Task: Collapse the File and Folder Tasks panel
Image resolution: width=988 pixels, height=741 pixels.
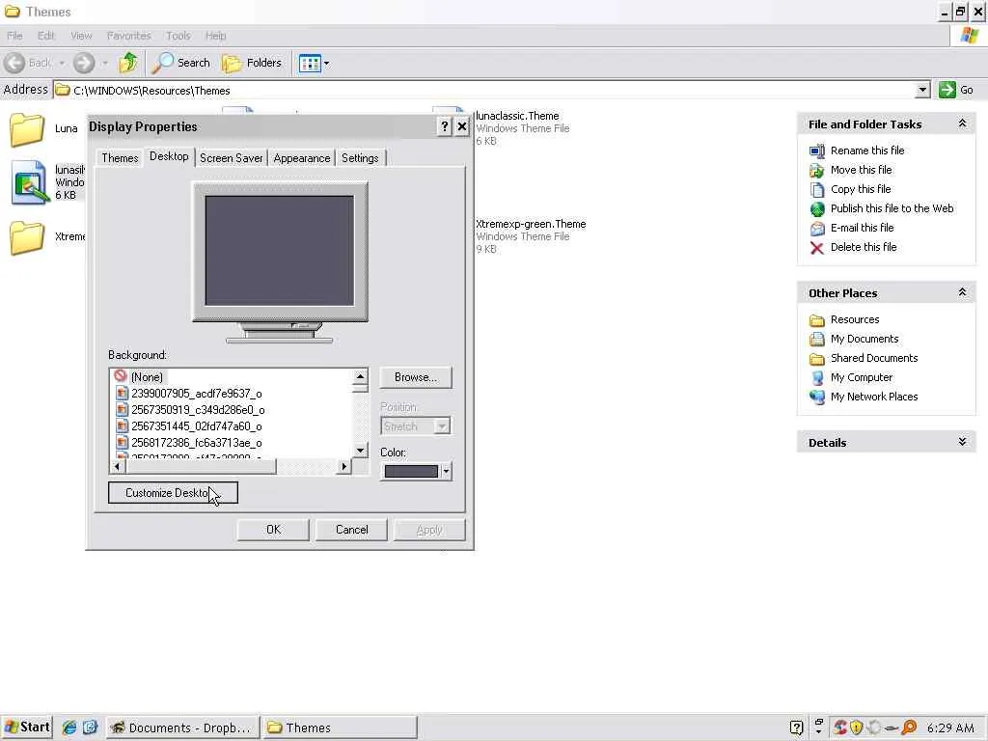Action: [x=962, y=123]
